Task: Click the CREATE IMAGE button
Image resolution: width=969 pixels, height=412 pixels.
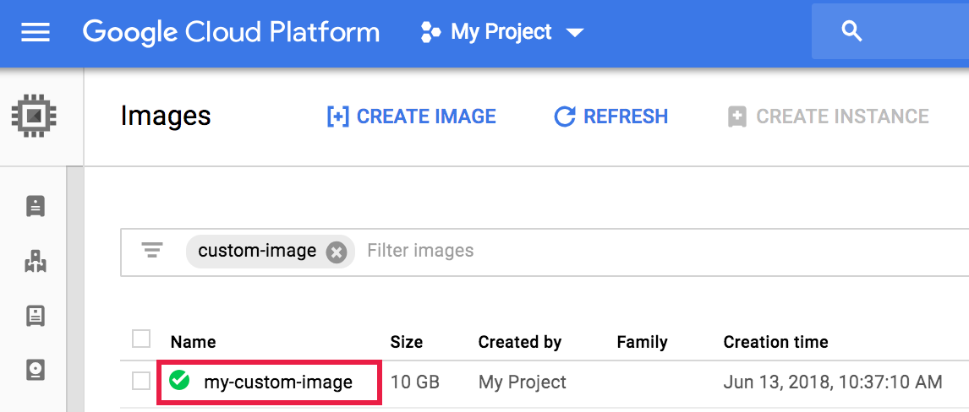Action: (412, 117)
